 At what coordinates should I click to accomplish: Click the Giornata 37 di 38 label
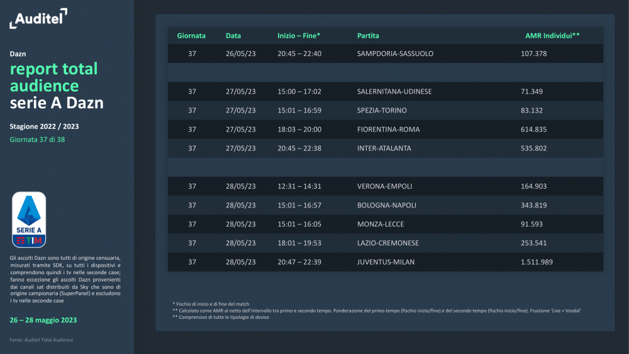(37, 140)
